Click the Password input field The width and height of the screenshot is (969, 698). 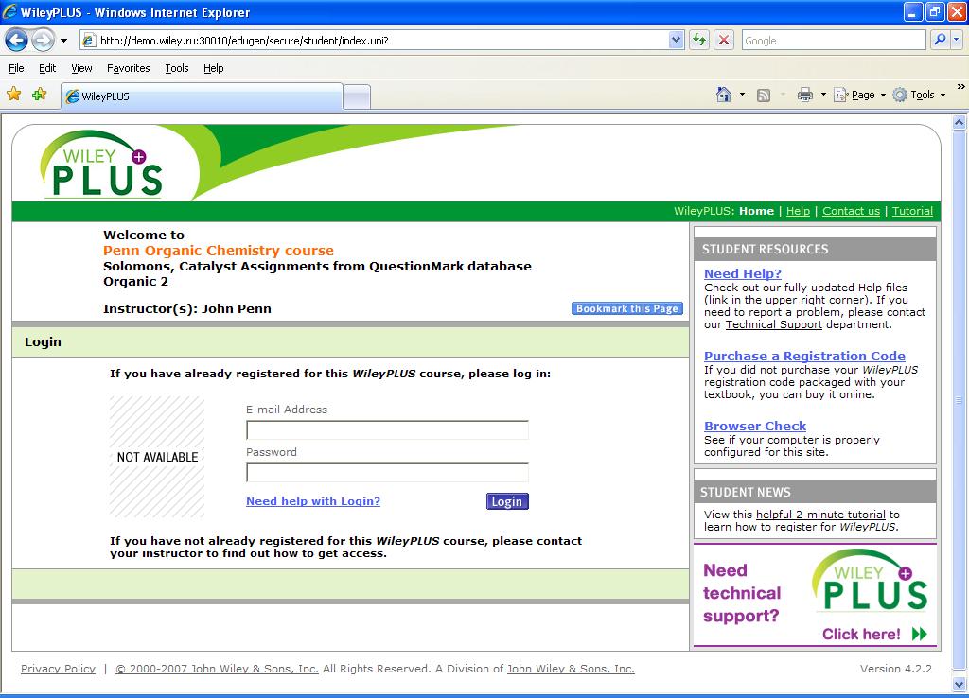pos(387,473)
